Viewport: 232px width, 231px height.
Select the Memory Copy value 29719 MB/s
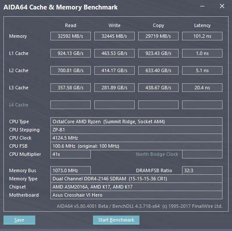point(158,36)
